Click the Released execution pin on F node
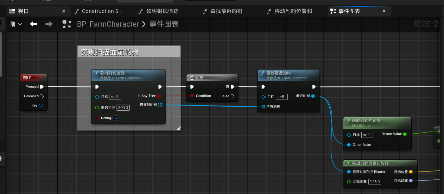The width and height of the screenshot is (444, 194). click(x=42, y=96)
